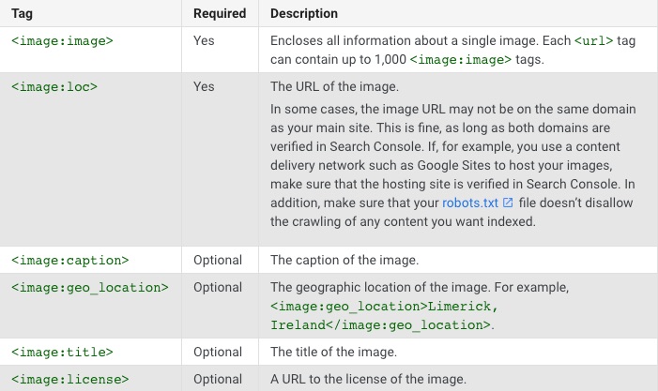Click 'The title of the image.' description

tap(333, 352)
